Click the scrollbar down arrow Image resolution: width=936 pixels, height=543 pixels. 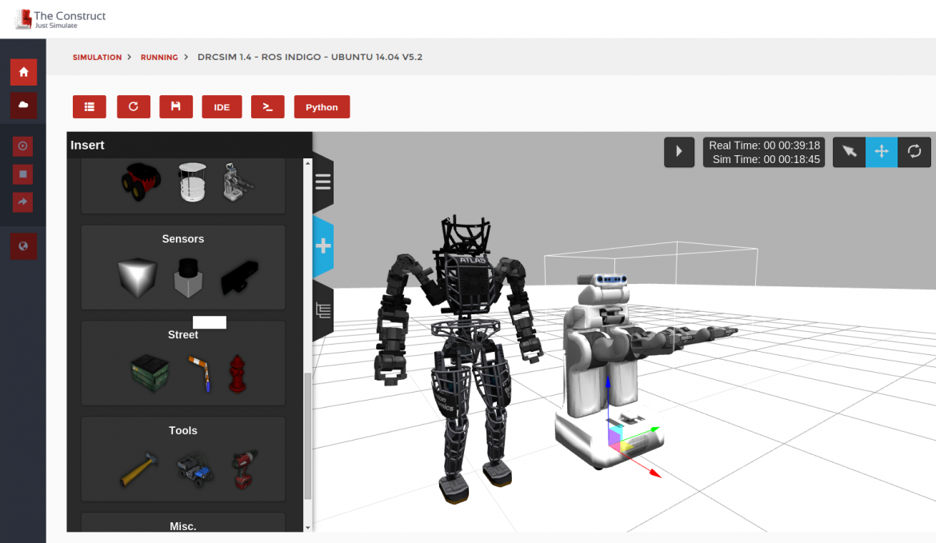pos(308,528)
